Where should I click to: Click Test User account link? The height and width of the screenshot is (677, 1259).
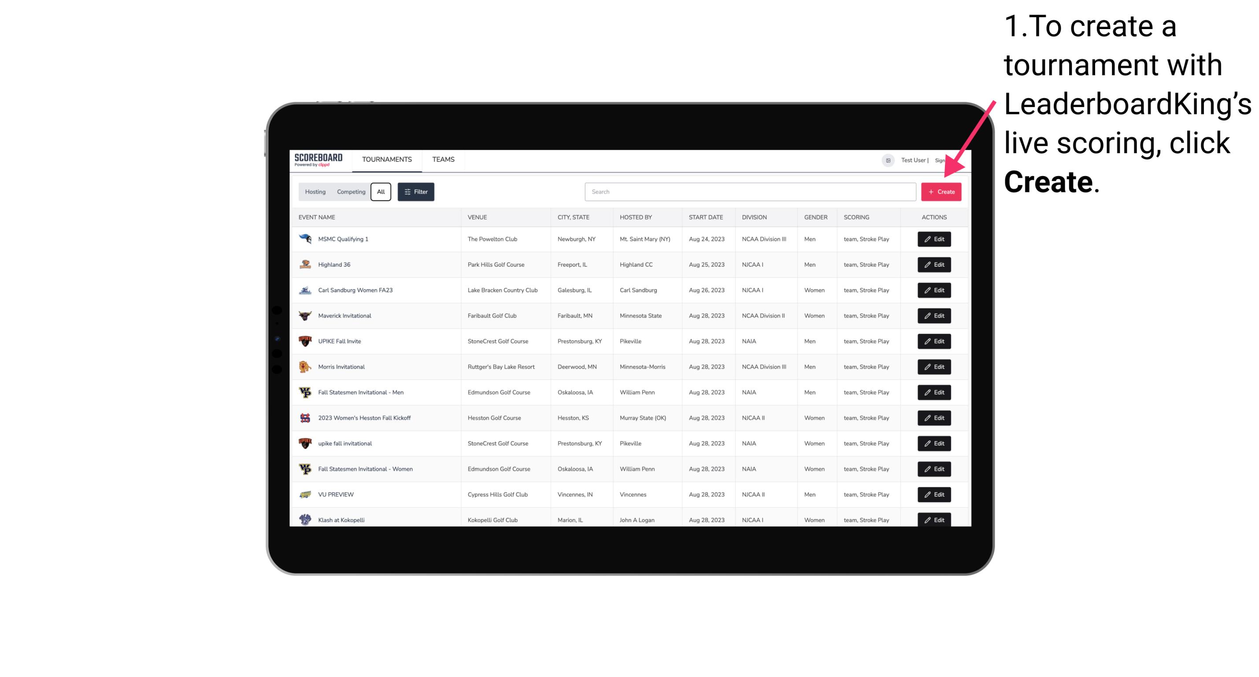[912, 160]
